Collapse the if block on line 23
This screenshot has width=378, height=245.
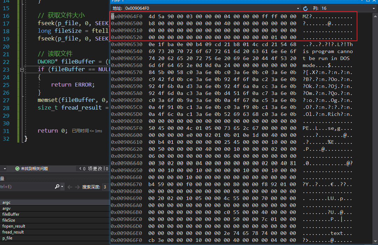22,69
